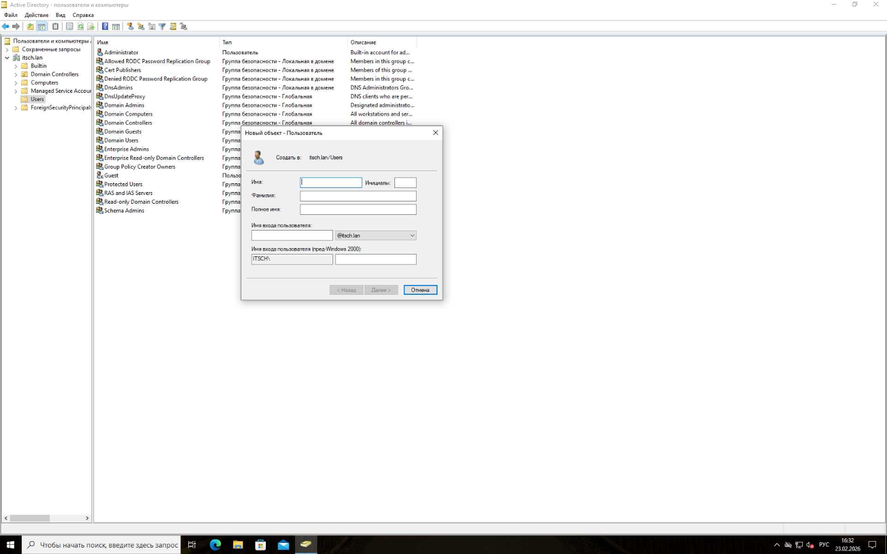This screenshot has height=554, width=887.
Task: Expand the ForeignSecurityPrincipals tree node
Action: point(16,107)
